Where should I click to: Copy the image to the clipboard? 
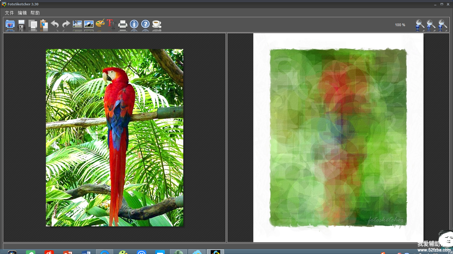[32, 24]
